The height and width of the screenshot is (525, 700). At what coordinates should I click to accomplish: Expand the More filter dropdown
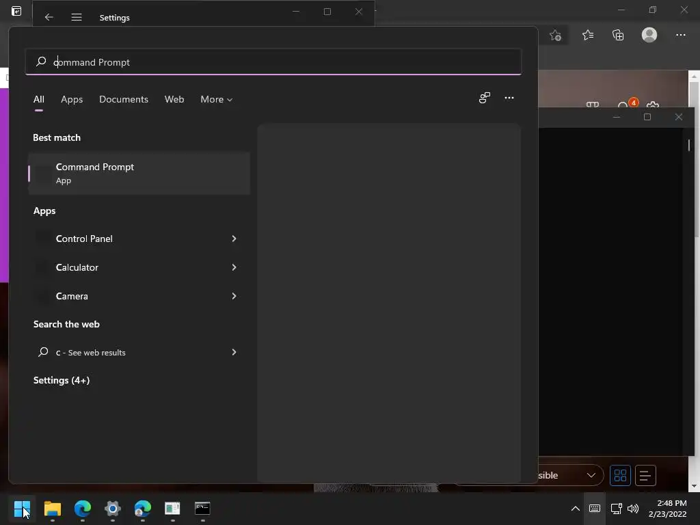coord(217,100)
